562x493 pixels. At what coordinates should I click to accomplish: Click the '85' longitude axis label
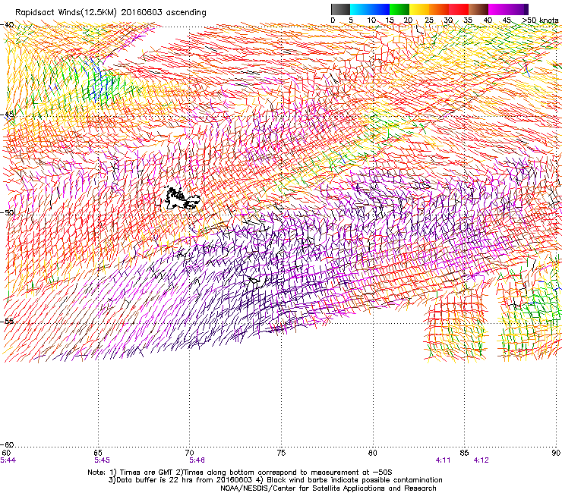[x=464, y=453]
